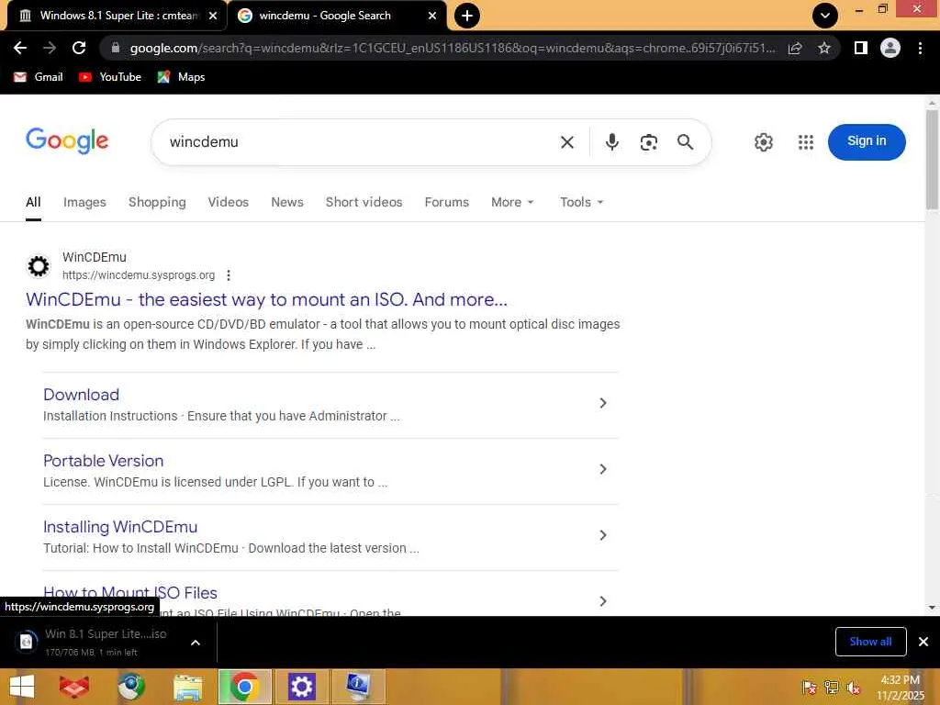Search by image with the camera icon
Image resolution: width=940 pixels, height=705 pixels.
tap(649, 142)
